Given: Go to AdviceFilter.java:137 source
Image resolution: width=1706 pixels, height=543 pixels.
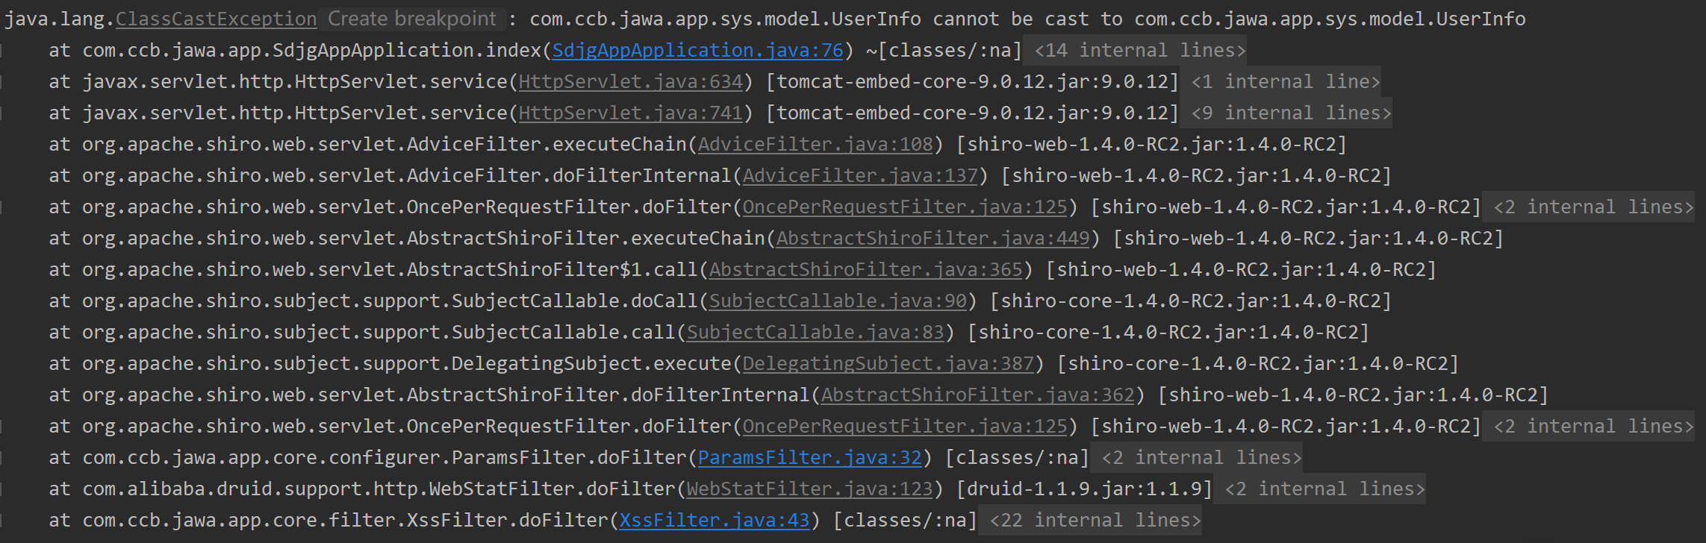Looking at the screenshot, I should [860, 175].
